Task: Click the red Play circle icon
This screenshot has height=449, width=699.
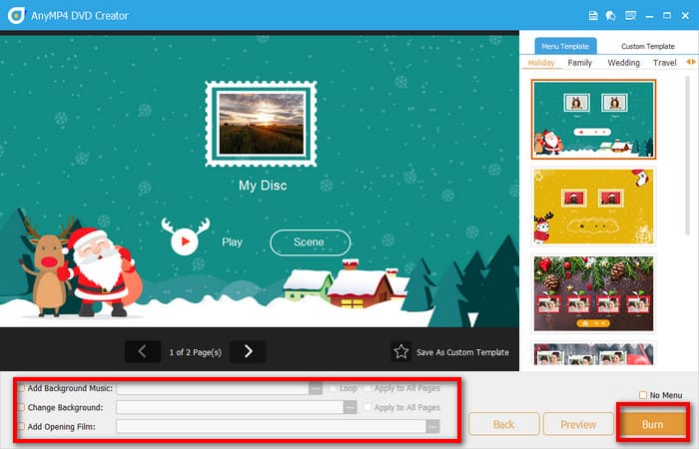Action: (x=185, y=241)
